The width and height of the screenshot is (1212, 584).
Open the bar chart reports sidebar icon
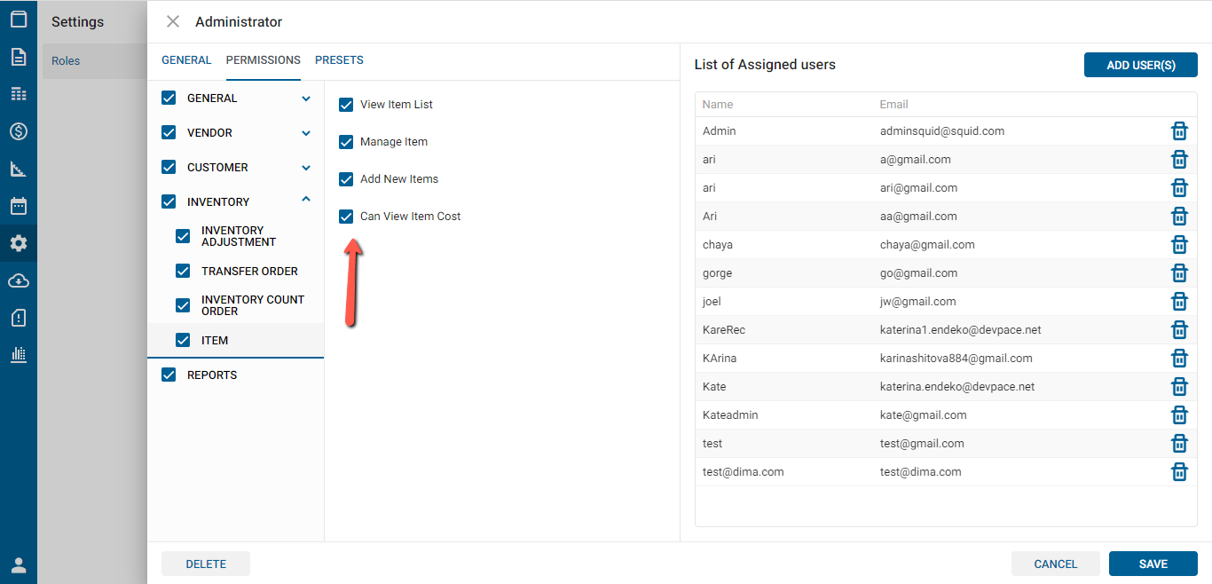click(x=19, y=354)
